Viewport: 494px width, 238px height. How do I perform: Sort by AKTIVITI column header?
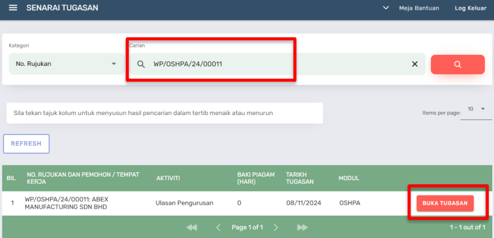[168, 178]
